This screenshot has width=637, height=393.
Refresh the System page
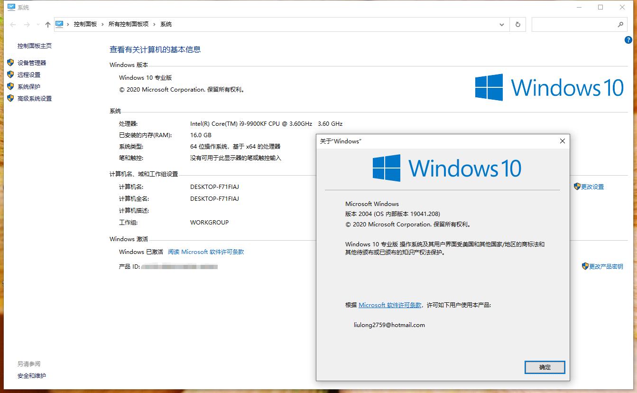517,24
